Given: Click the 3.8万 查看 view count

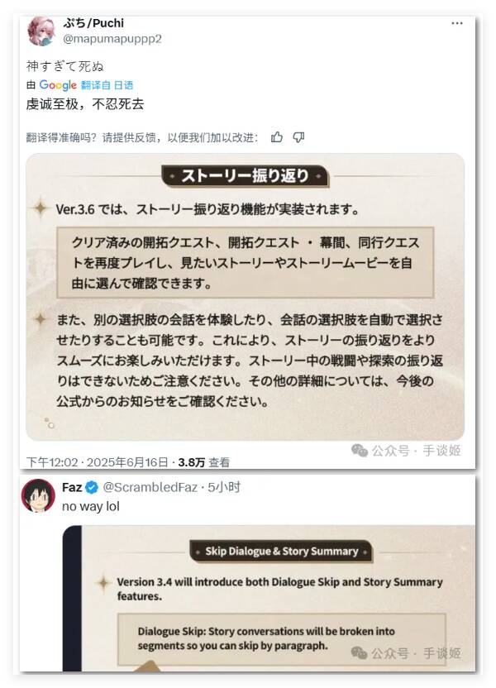Looking at the screenshot, I should click(204, 462).
